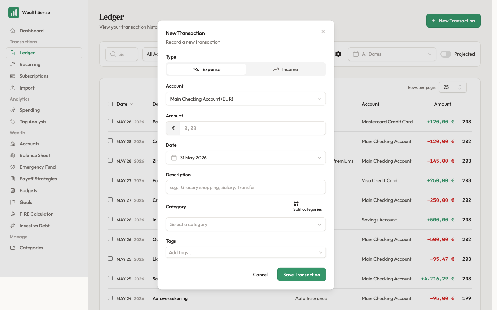The image size is (497, 310).
Task: Close the New Transaction dialog
Action: [323, 31]
